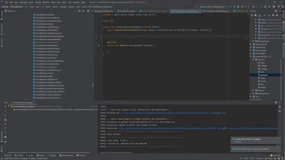Viewport: 285px width, 160px height.
Task: Click the Maven download sources icon
Action: tap(260, 16)
